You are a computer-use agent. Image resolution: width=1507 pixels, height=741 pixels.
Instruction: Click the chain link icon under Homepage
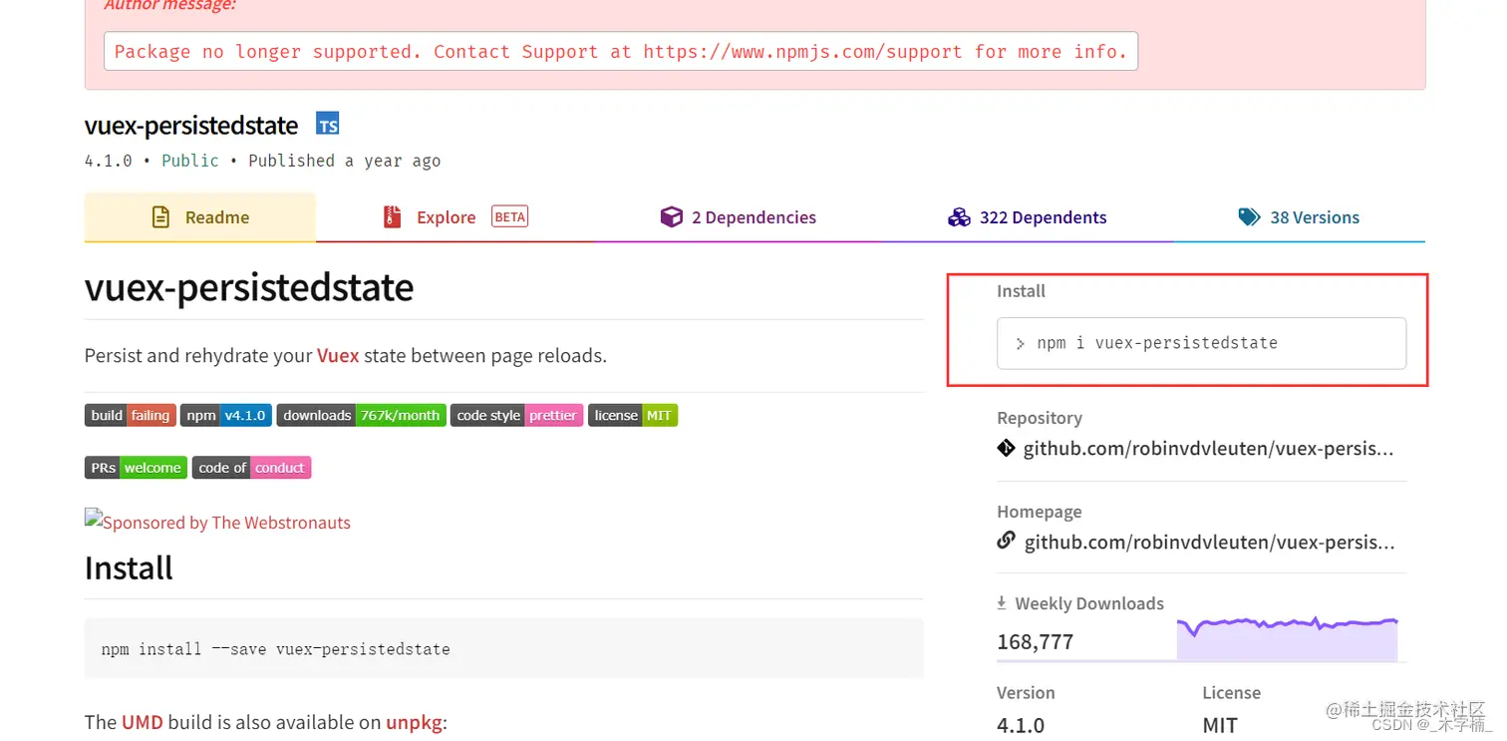[1006, 541]
